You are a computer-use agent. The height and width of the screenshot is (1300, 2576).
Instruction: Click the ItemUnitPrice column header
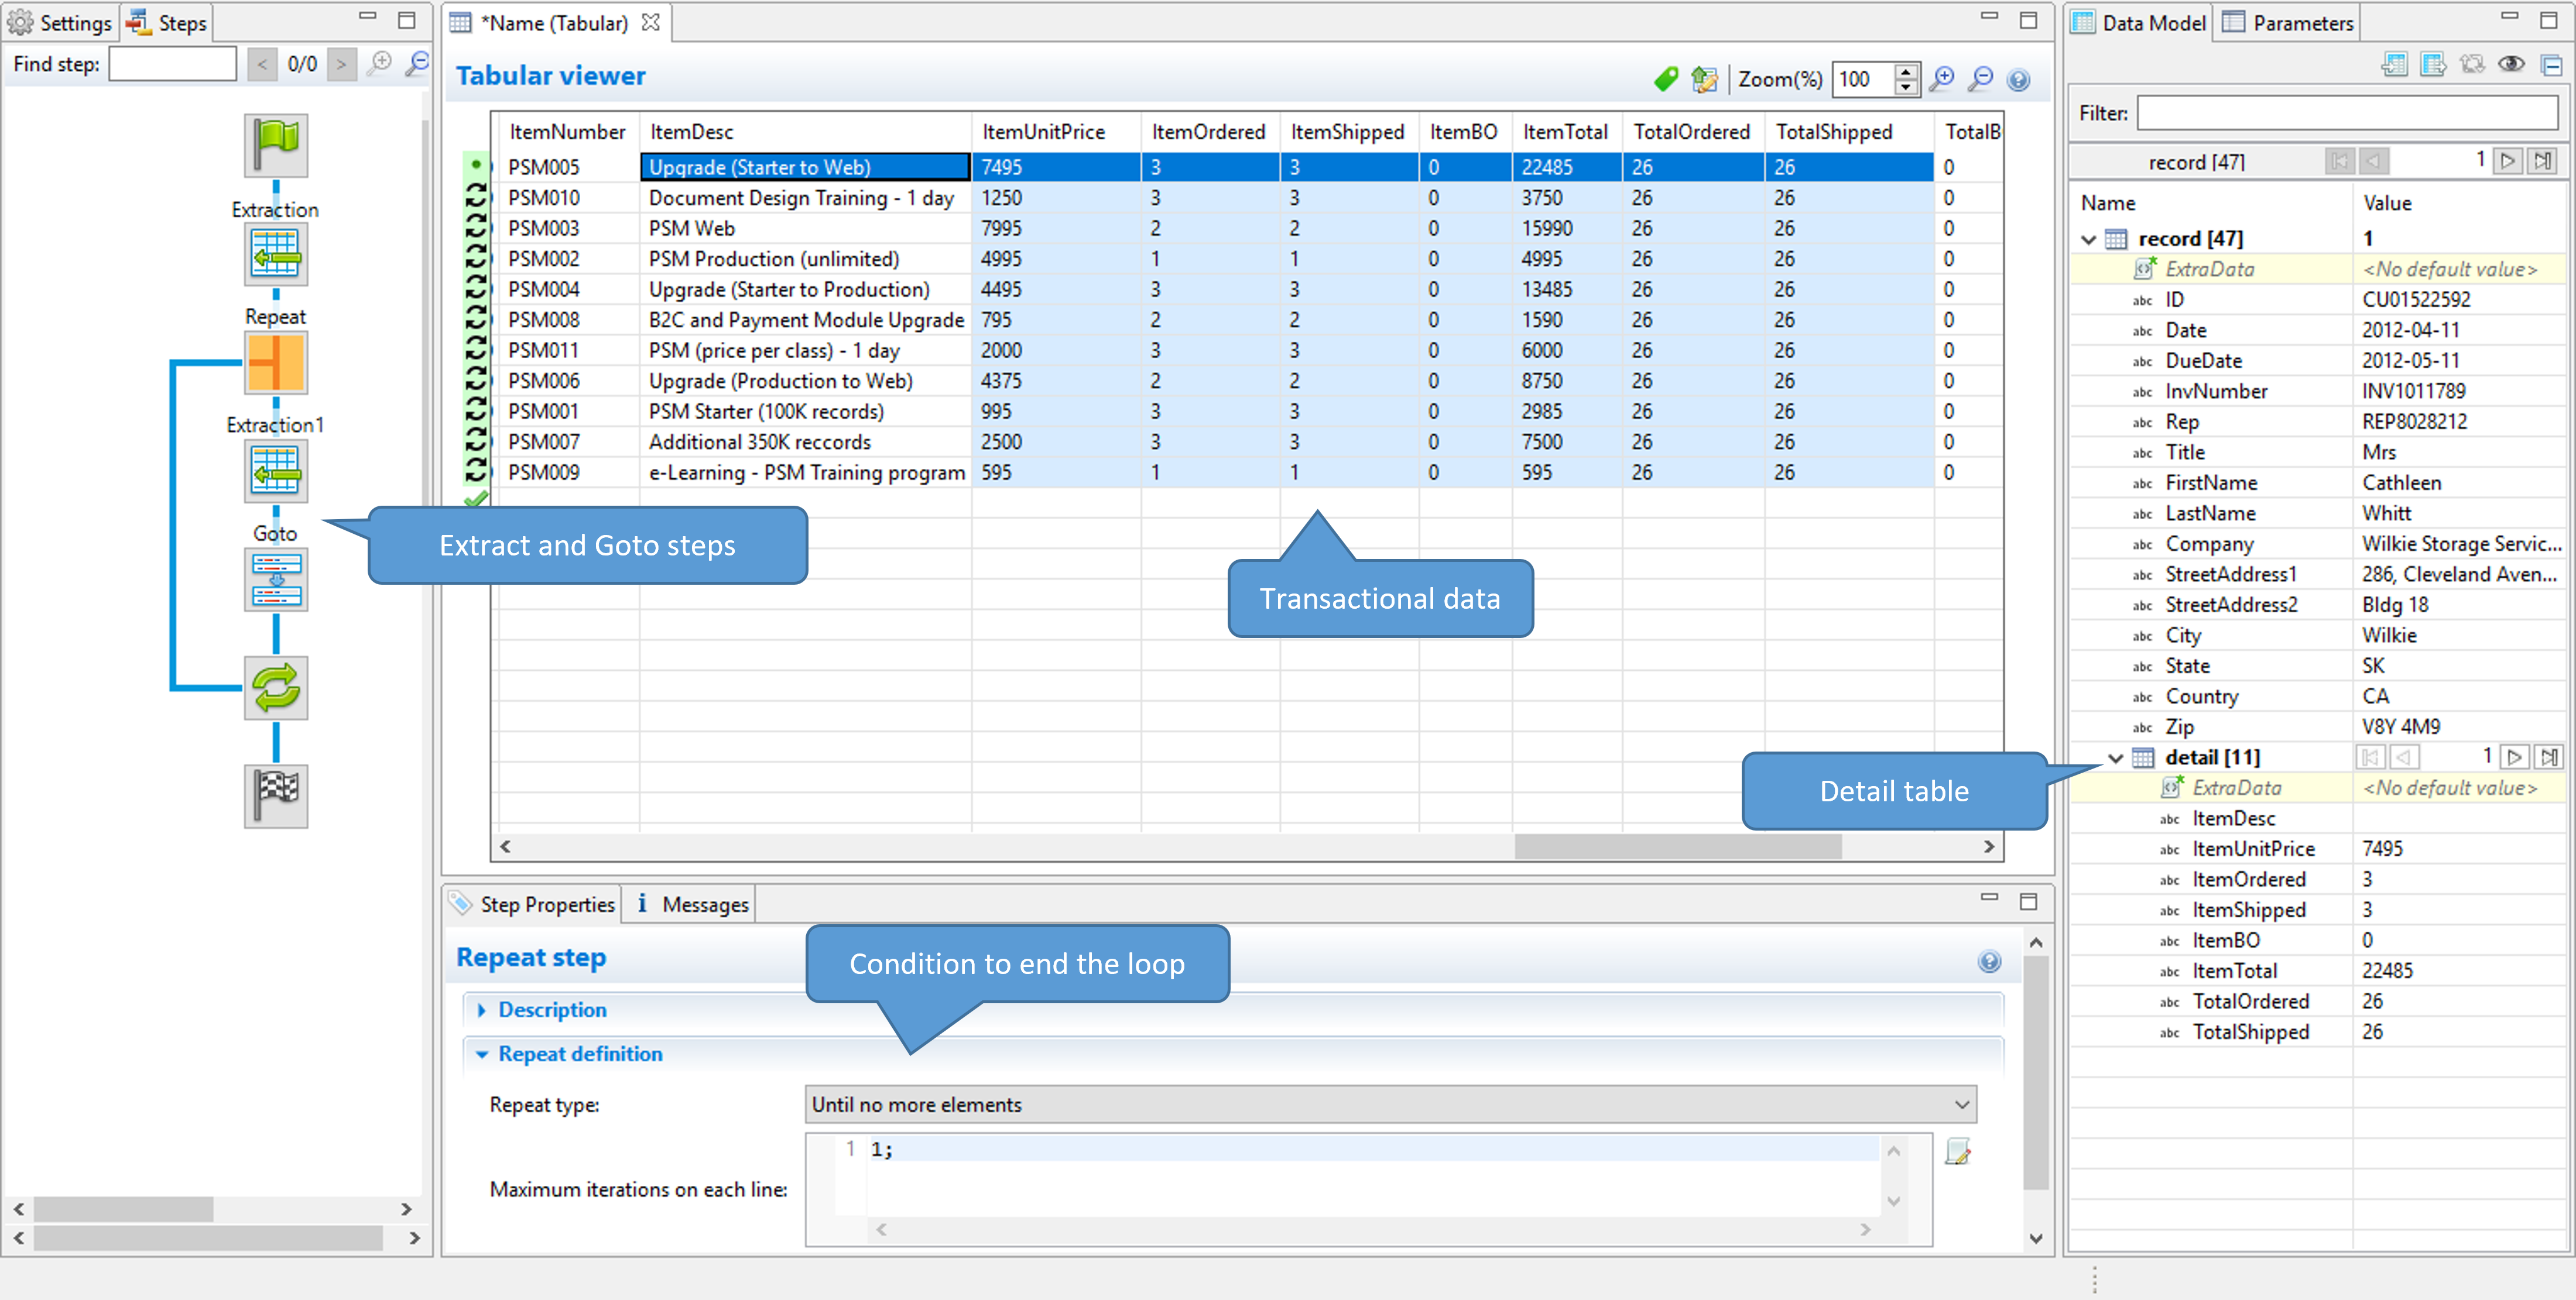1055,132
